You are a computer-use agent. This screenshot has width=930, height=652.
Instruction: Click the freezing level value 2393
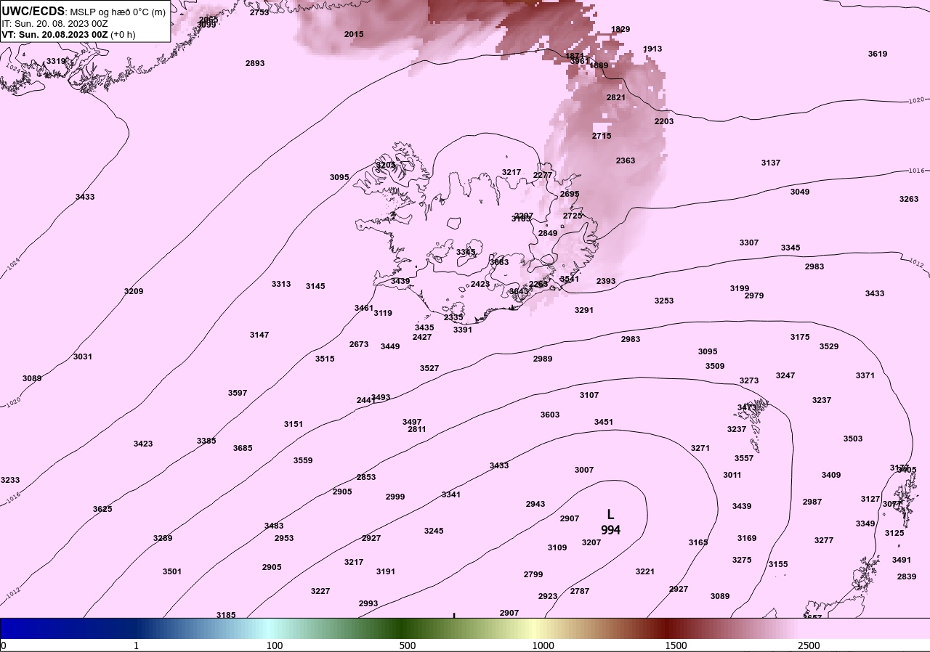606,281
